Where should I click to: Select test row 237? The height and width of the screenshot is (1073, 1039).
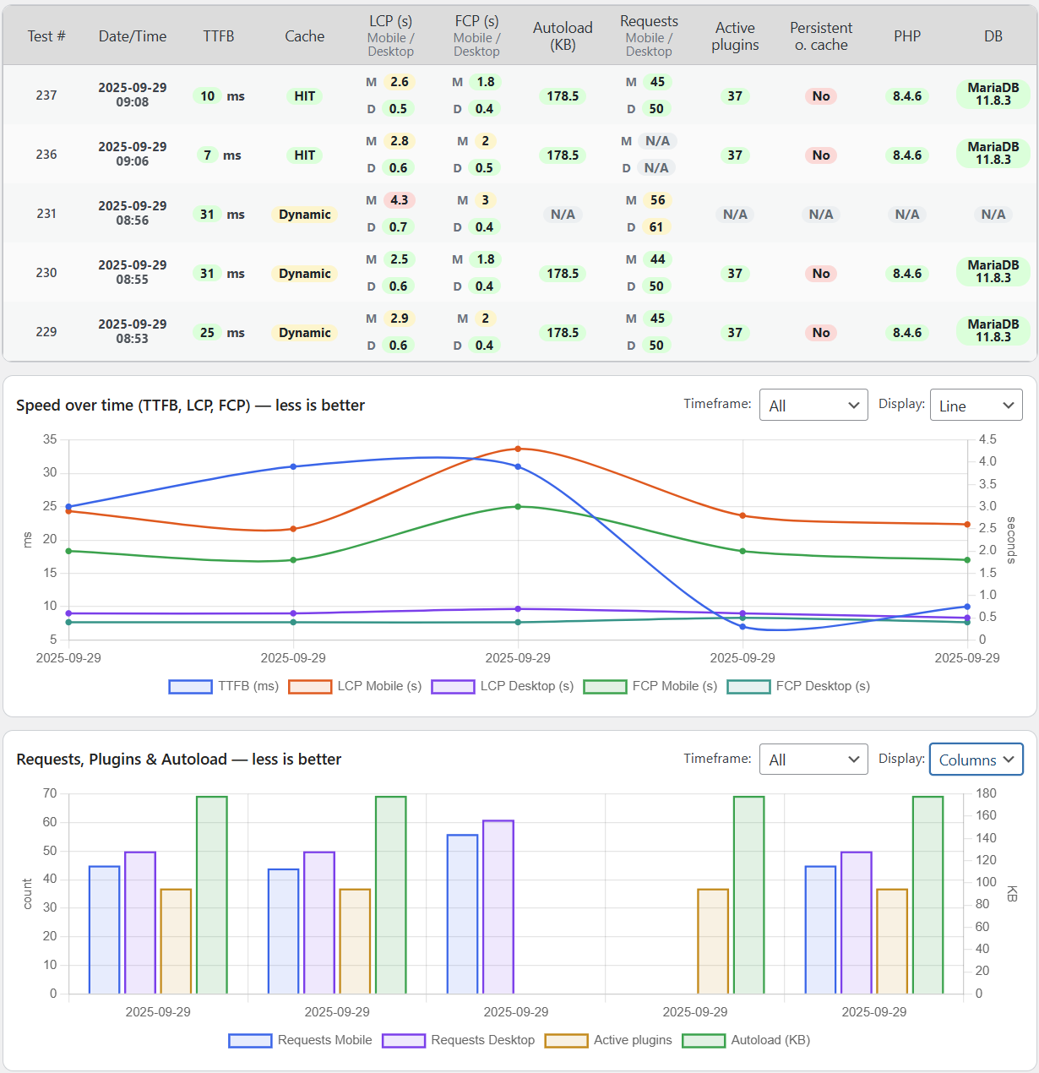[46, 95]
